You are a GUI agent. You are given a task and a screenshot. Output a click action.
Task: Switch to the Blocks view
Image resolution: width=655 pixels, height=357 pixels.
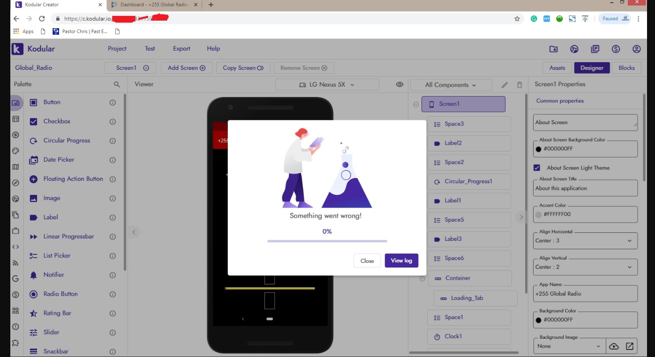pos(626,68)
